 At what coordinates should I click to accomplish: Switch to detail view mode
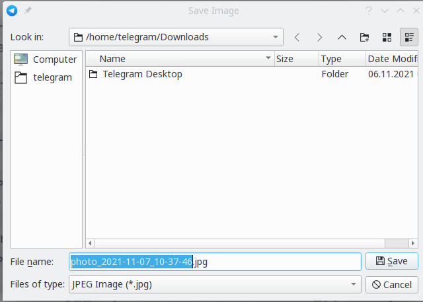(x=409, y=37)
